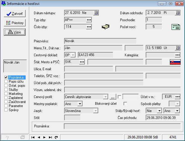Click the green document card icon
Image resolution: width=185 pixels, height=141 pixels.
pos(175,27)
